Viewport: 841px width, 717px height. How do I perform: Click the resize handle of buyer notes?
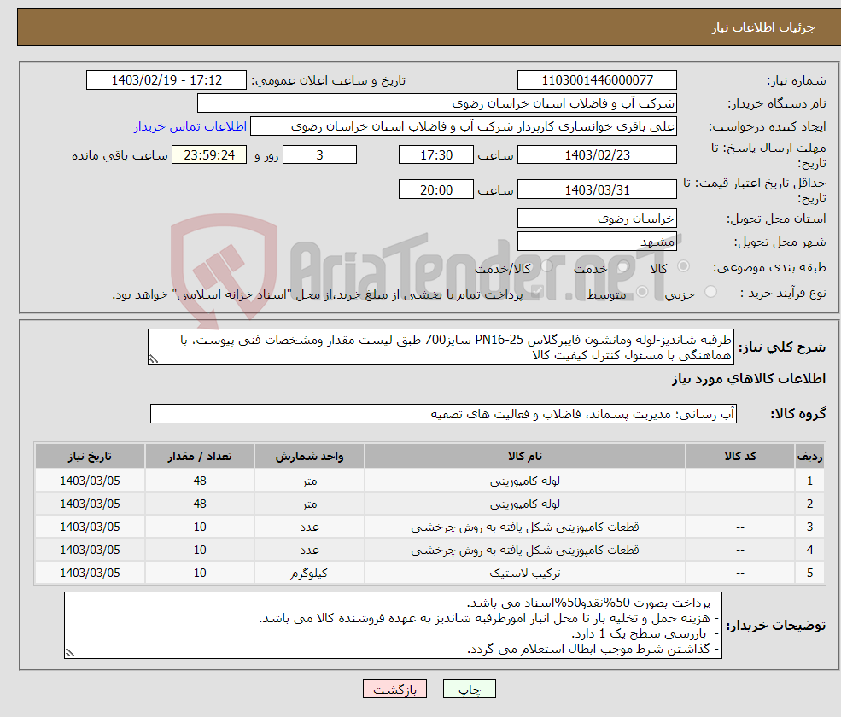(70, 653)
